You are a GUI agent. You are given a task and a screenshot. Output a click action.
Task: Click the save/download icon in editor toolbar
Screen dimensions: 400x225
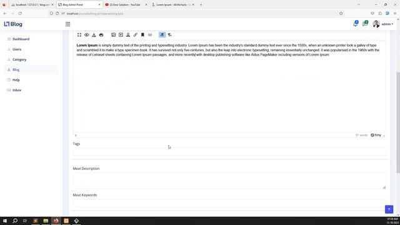coord(94,35)
